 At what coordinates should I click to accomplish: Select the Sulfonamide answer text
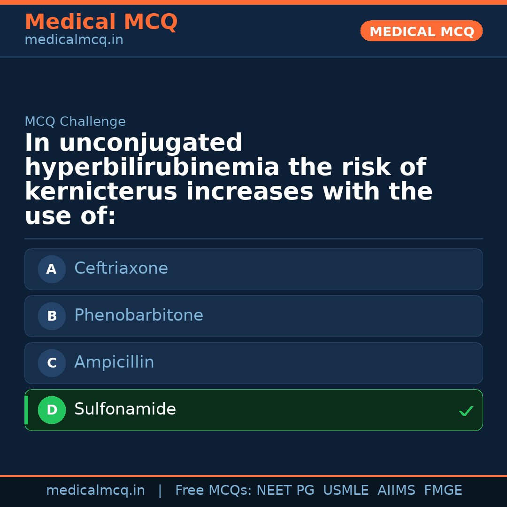point(125,409)
